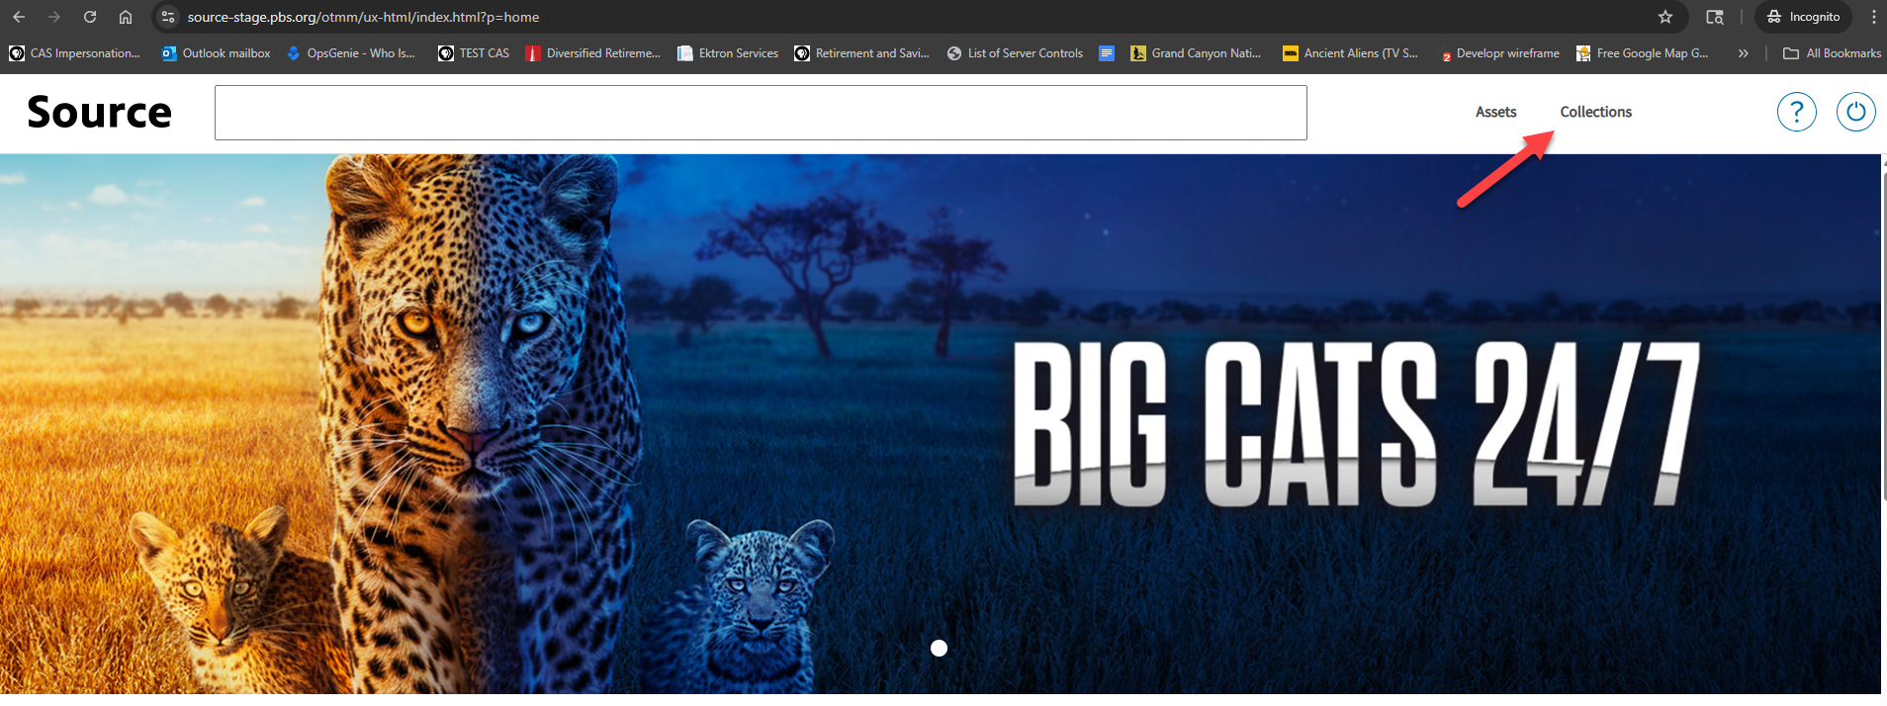Viewport: 1887px width, 706px height.
Task: Click the address bar URL
Action: (x=363, y=17)
